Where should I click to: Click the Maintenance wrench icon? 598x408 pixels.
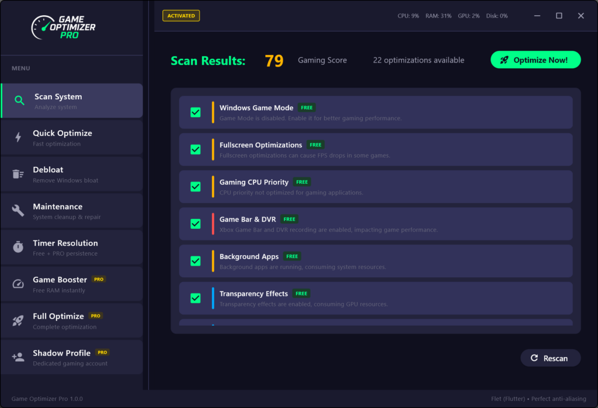tap(18, 211)
